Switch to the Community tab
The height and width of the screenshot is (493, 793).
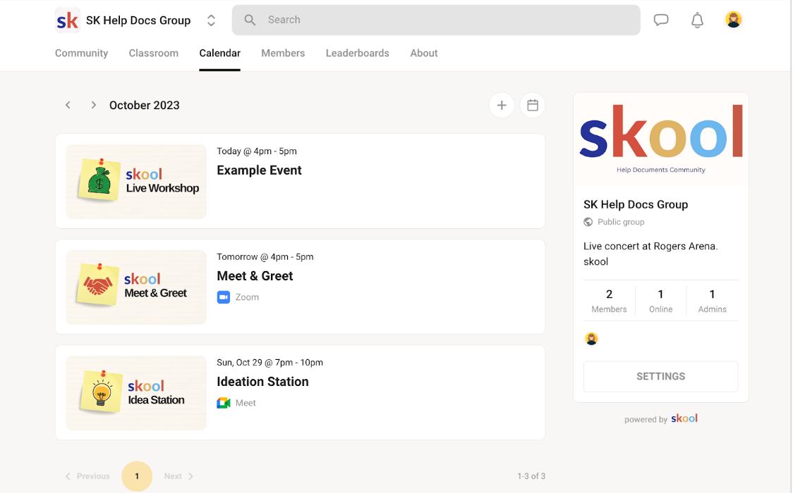(x=81, y=53)
